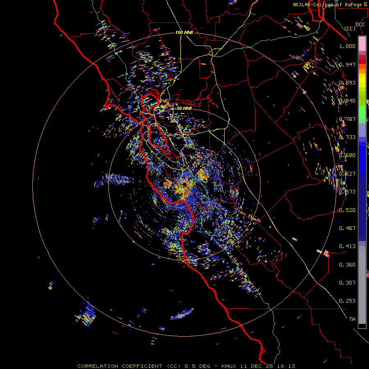Pick the dark navy color bar segment near 0.520
This screenshot has height=369, width=369.
(362, 207)
